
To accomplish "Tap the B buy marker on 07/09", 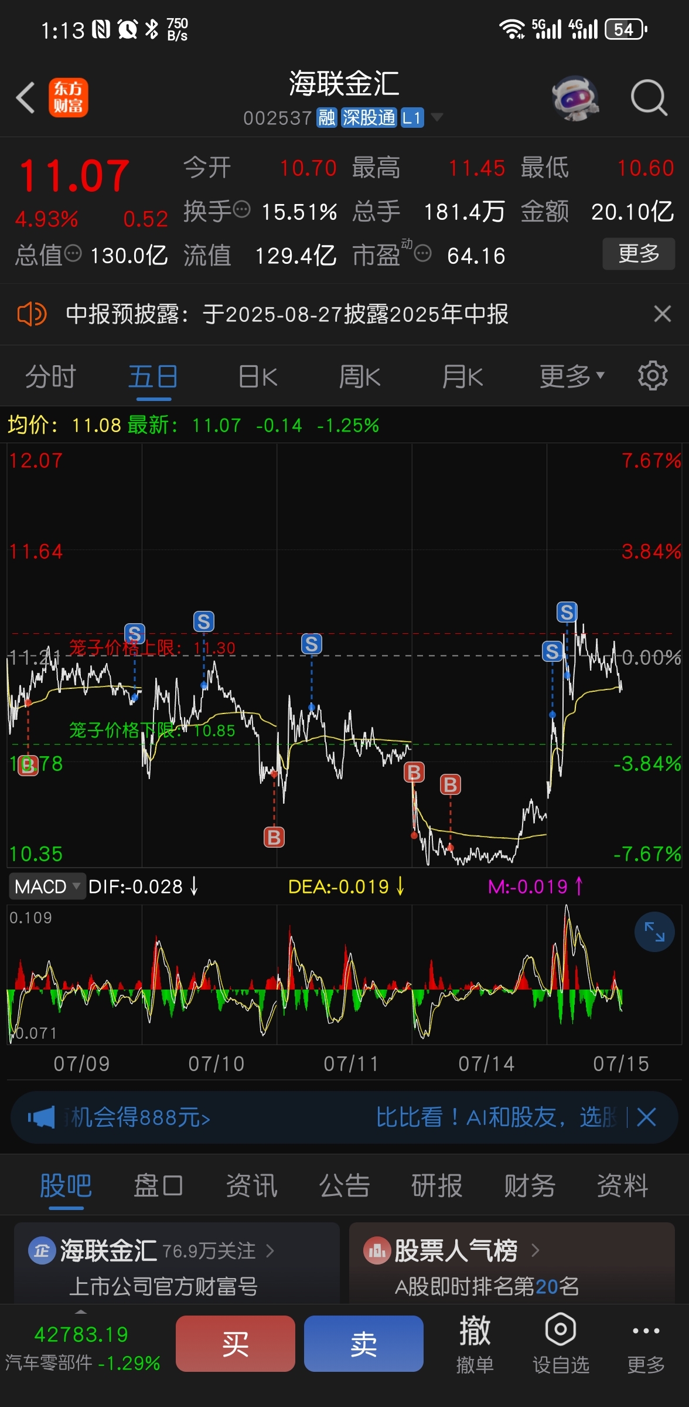I will tap(28, 765).
